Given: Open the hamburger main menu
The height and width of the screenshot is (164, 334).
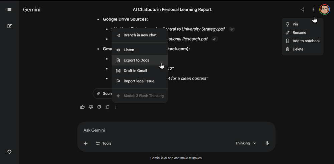Looking at the screenshot, I should (x=9, y=10).
